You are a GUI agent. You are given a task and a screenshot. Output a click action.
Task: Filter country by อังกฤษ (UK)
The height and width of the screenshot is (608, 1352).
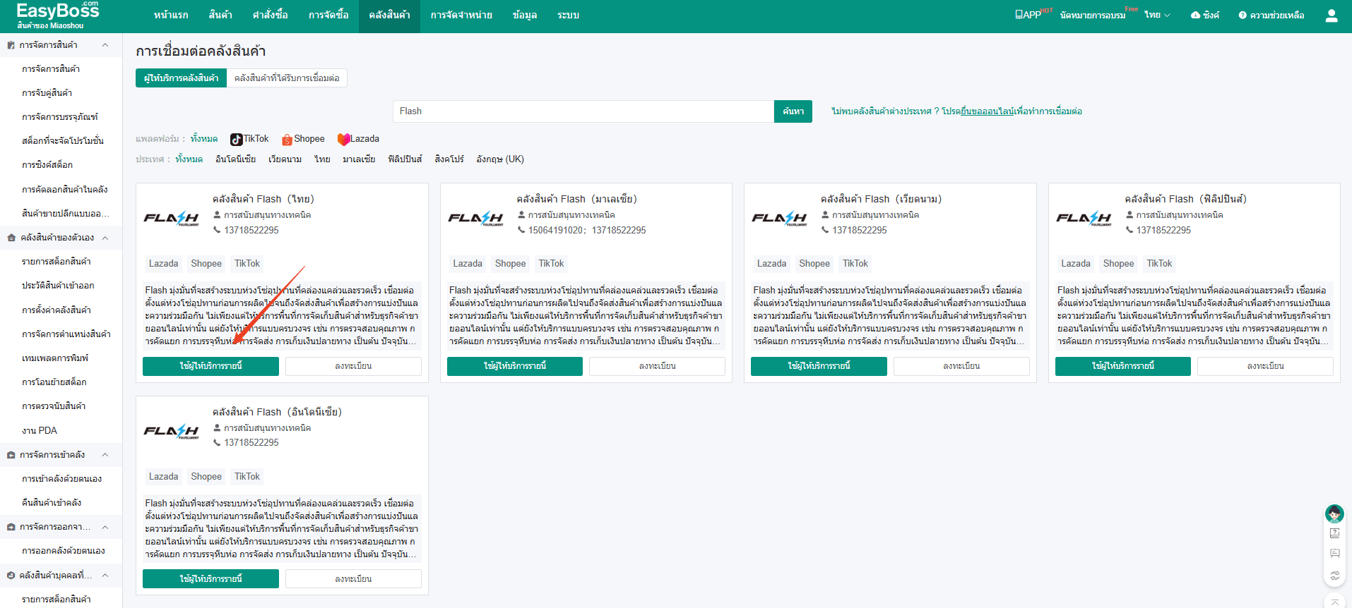pos(500,159)
